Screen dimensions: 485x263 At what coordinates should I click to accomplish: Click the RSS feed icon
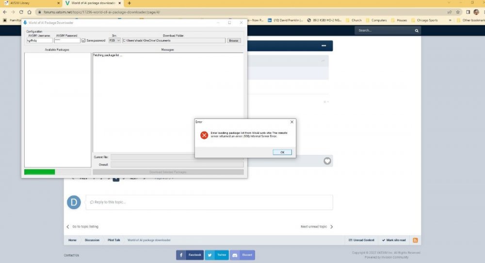[416, 240]
